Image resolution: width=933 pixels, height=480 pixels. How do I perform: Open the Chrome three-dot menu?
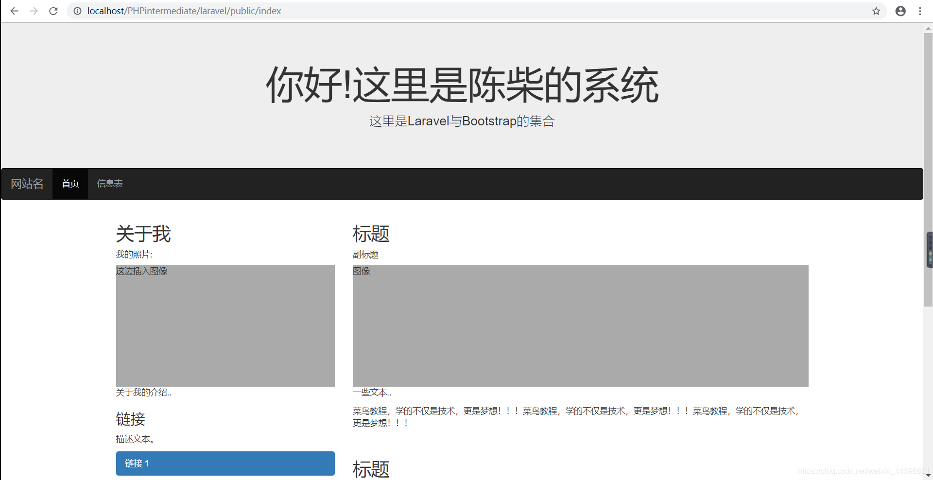(x=920, y=11)
